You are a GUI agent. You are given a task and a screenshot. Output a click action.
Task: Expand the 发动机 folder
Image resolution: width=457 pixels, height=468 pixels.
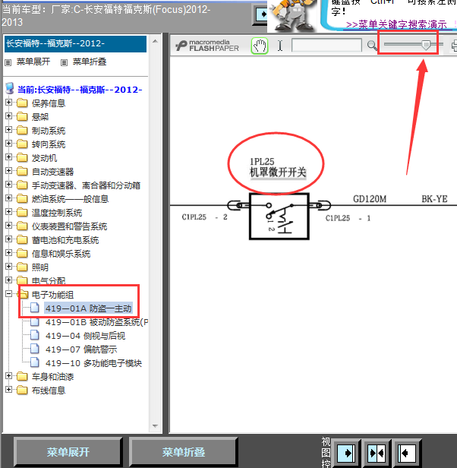point(8,157)
